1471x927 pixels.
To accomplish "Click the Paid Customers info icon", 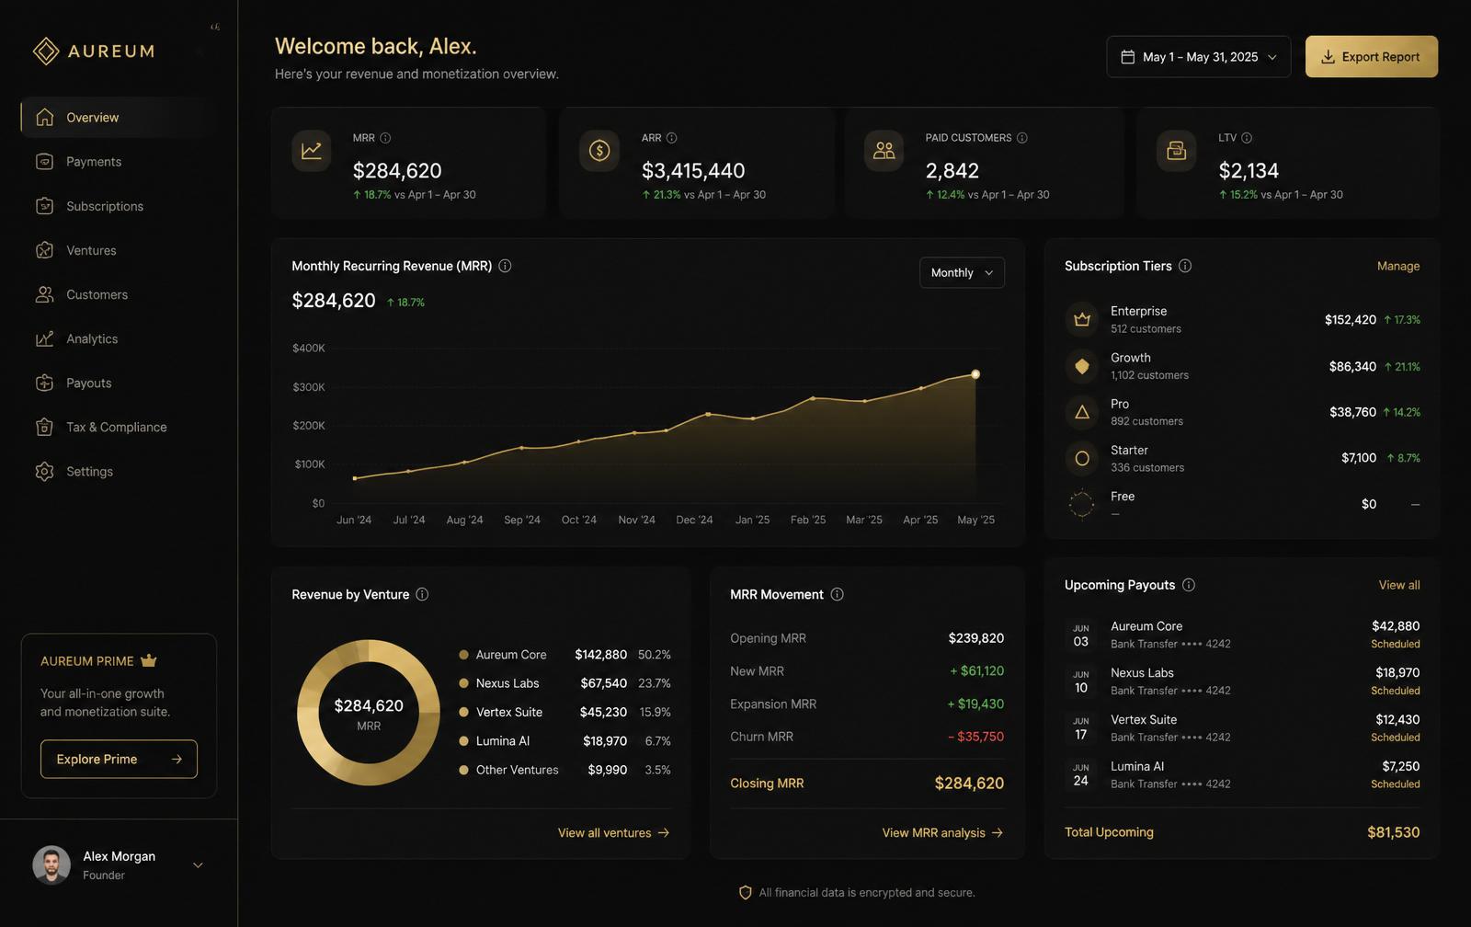I will 1021,138.
